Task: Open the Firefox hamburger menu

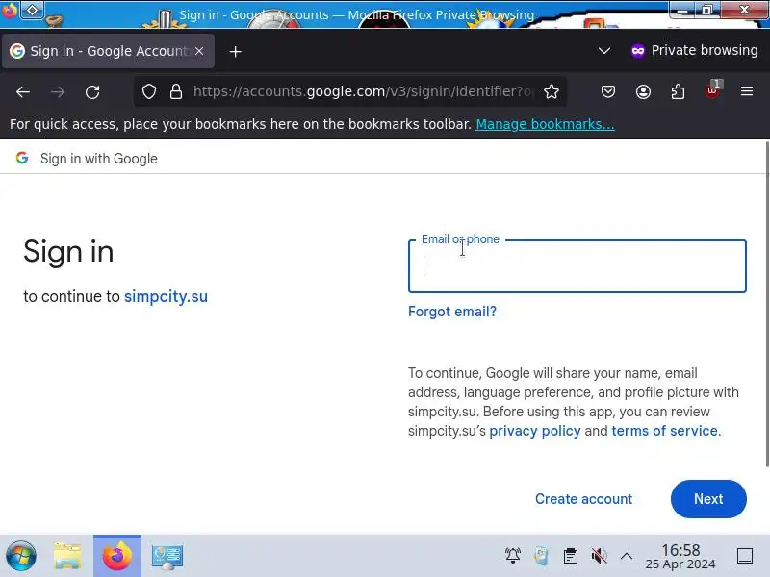Action: coord(747,91)
